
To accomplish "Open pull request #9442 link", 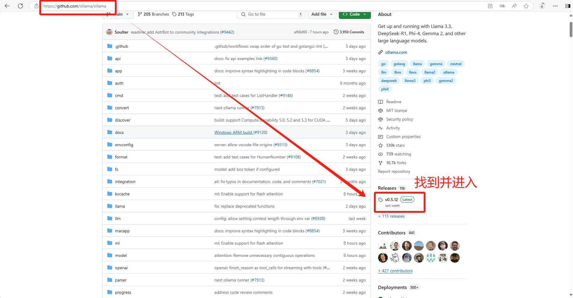I will click(x=227, y=32).
